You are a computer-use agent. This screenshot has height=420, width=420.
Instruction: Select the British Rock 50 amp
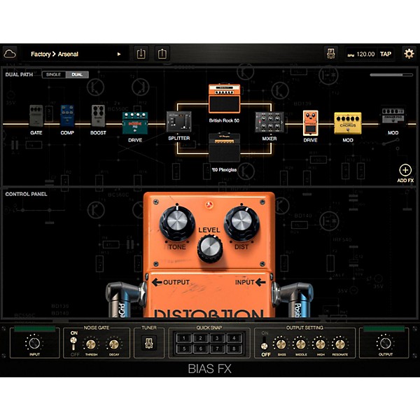[225, 98]
